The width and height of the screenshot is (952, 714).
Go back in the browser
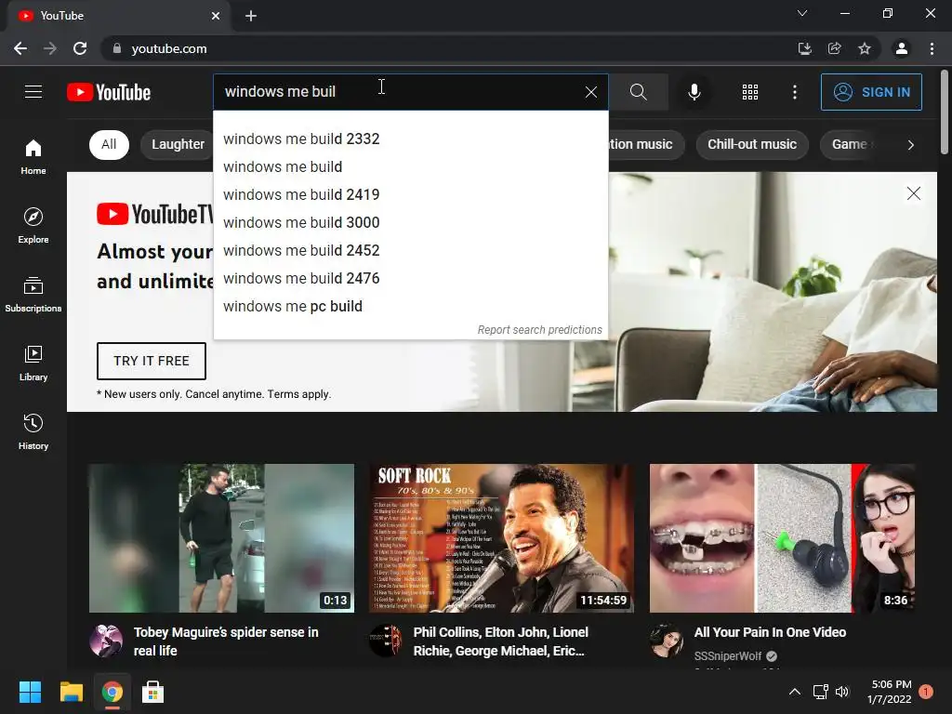pyautogui.click(x=20, y=48)
